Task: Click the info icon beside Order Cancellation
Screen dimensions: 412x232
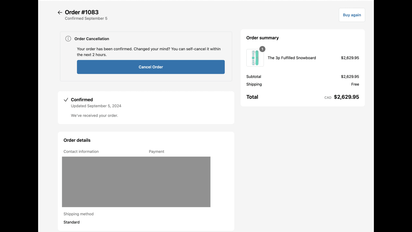Action: [x=68, y=38]
